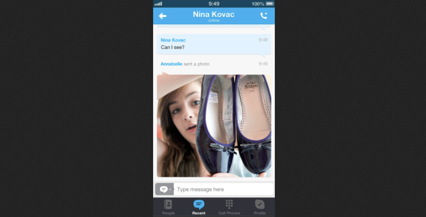
Task: Start a call with the phone icon
Action: 264,16
